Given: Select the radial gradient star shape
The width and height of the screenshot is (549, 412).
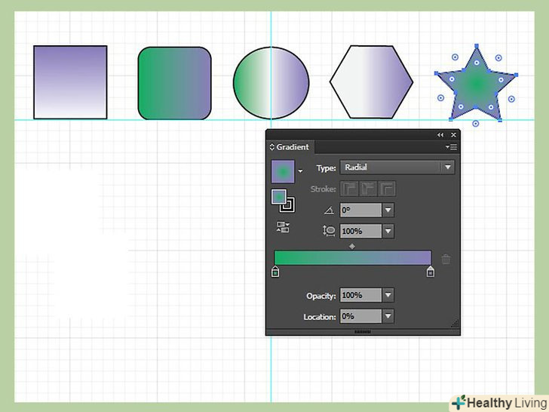Looking at the screenshot, I should (476, 83).
